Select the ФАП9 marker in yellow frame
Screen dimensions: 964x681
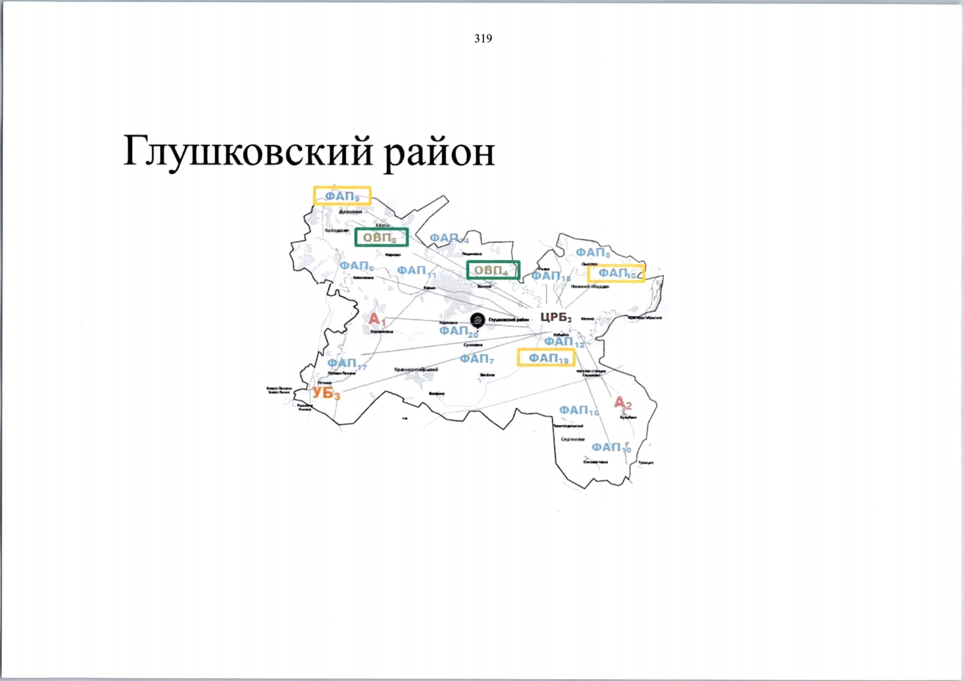(342, 195)
